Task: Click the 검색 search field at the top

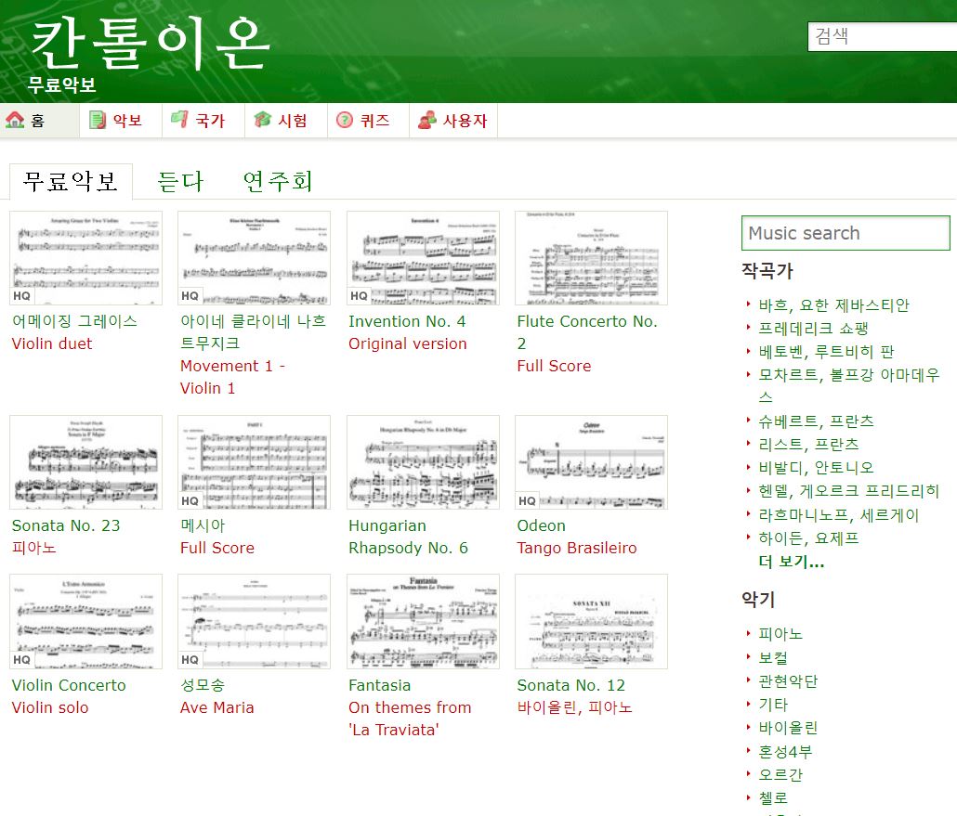Action: (x=882, y=36)
